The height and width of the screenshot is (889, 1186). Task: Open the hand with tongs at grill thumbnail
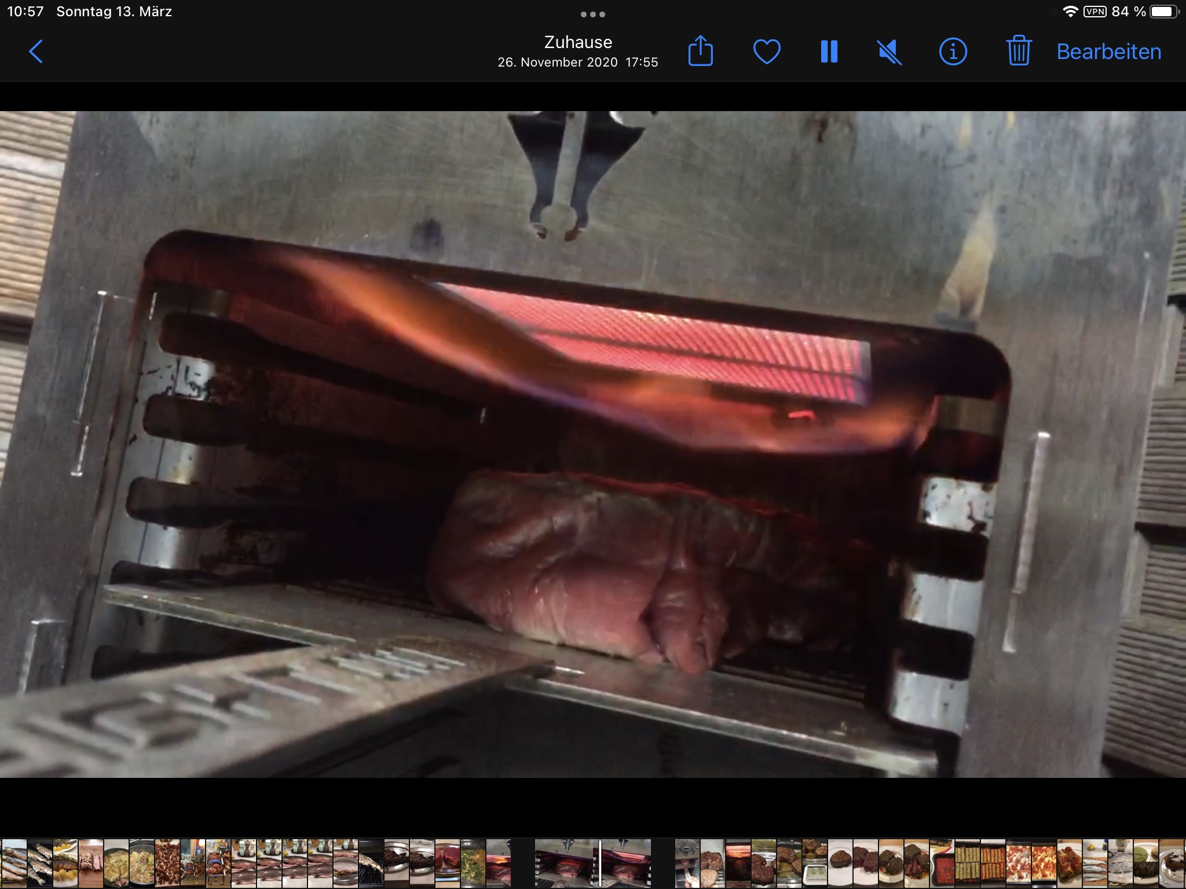point(687,863)
